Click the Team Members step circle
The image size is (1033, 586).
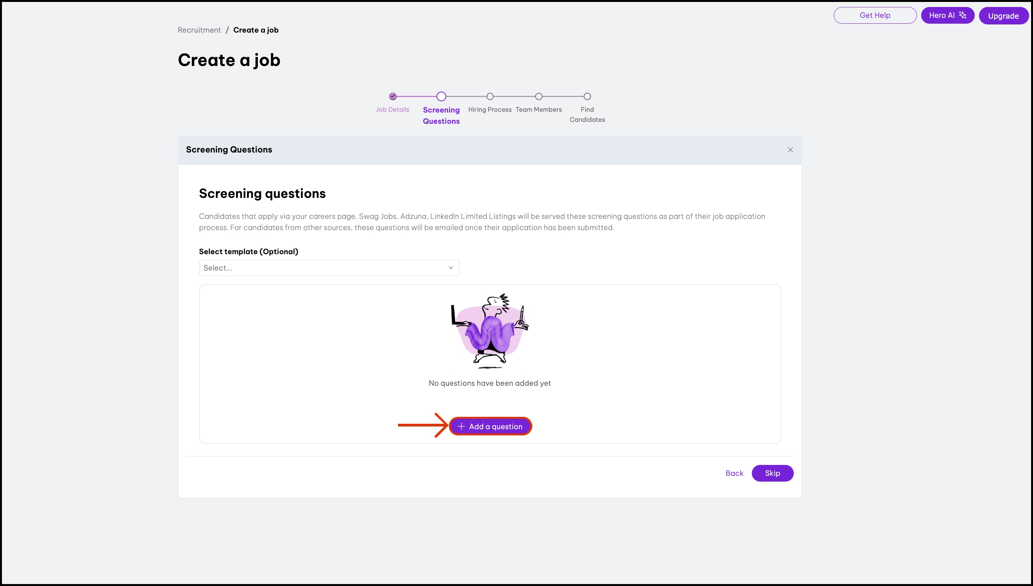(539, 97)
